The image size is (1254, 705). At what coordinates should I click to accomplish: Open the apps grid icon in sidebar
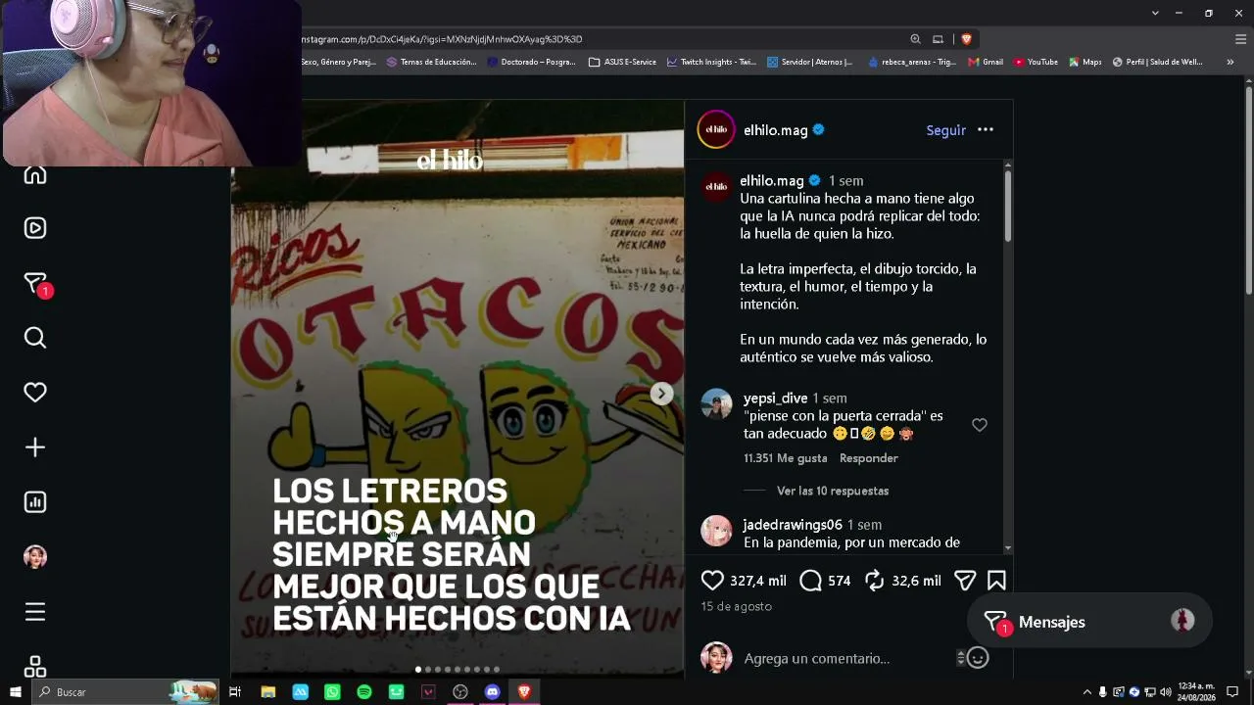[35, 667]
